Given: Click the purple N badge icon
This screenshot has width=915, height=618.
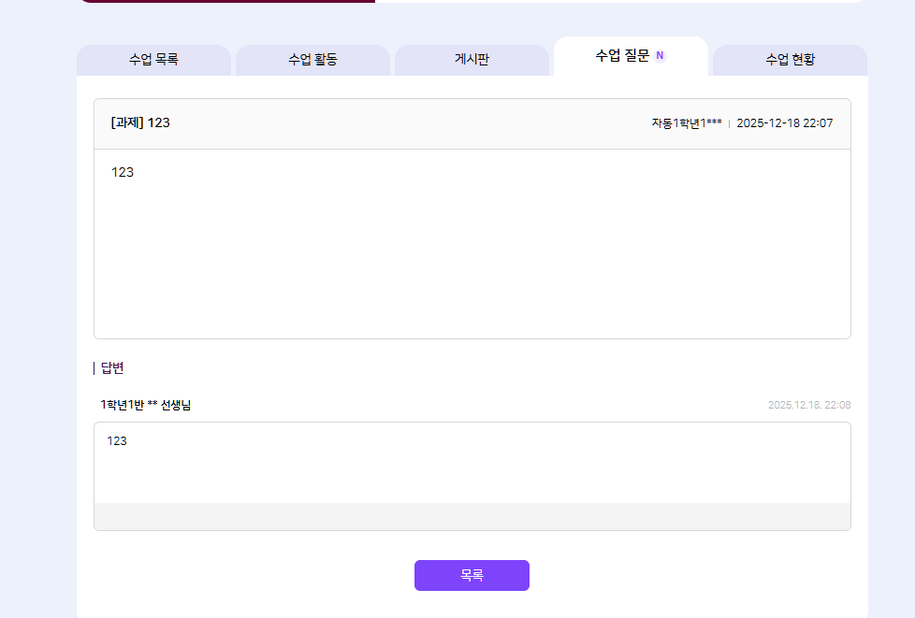Looking at the screenshot, I should pyautogui.click(x=660, y=56).
